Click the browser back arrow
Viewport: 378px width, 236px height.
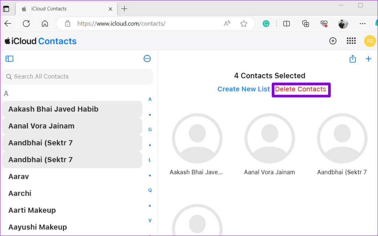point(8,23)
